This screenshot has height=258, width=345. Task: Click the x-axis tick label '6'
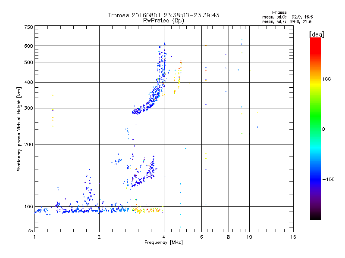coord(201,237)
